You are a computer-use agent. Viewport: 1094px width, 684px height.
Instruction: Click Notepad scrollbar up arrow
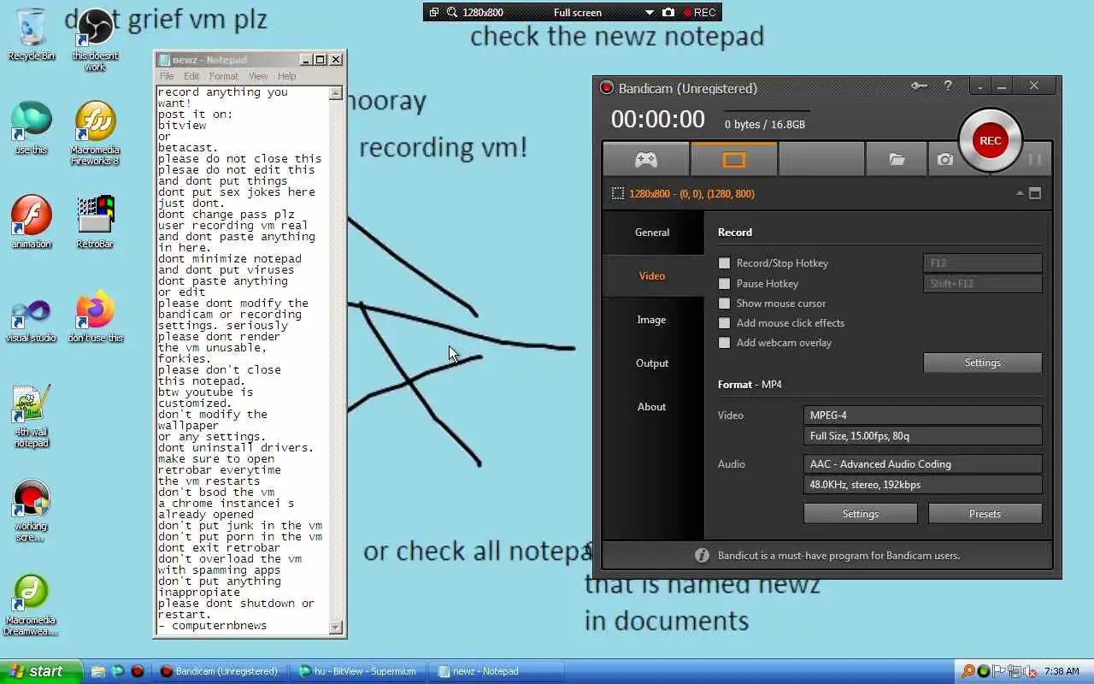336,93
